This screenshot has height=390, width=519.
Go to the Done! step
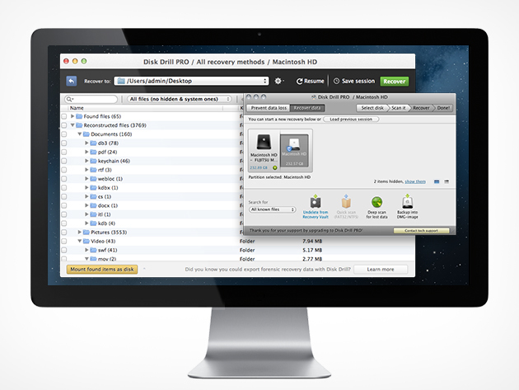(x=443, y=108)
